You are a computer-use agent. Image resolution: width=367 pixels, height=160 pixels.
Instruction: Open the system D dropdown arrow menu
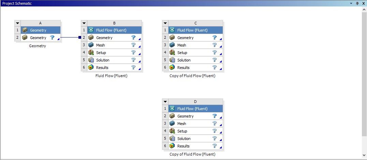(165, 102)
